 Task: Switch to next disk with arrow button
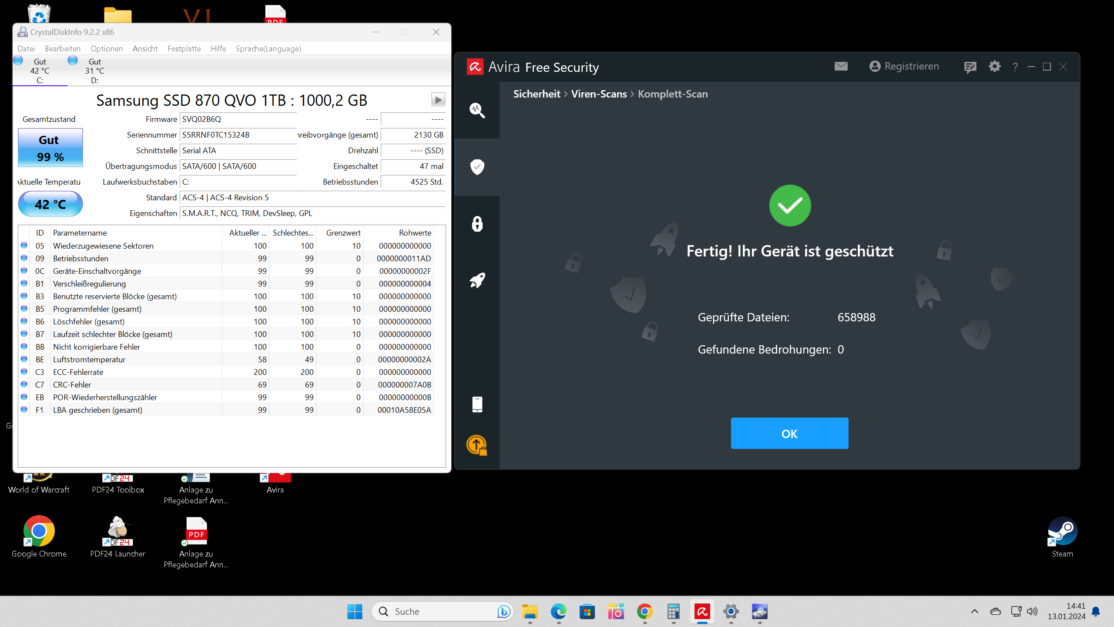438,100
